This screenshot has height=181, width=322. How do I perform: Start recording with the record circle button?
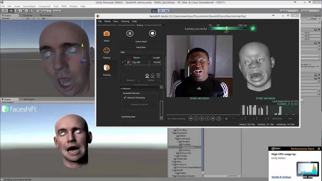tap(153, 33)
